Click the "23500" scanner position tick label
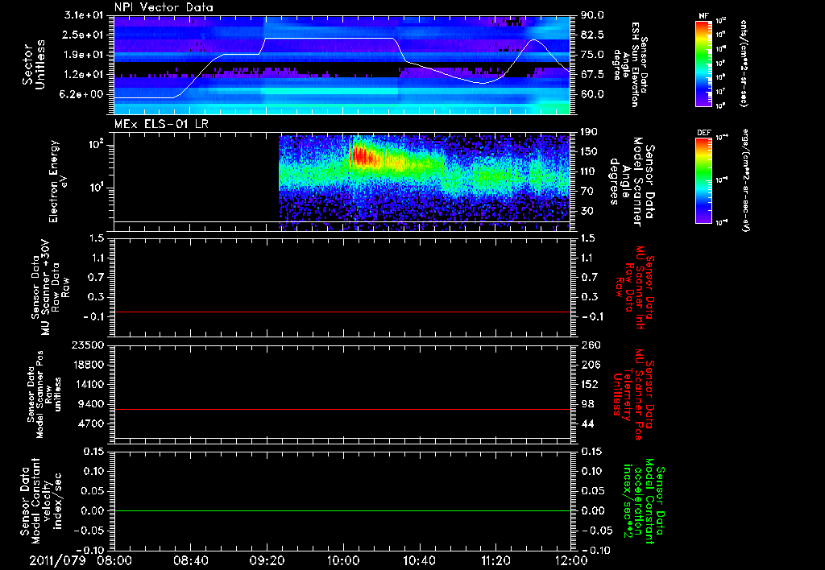This screenshot has width=825, height=570. coord(89,345)
